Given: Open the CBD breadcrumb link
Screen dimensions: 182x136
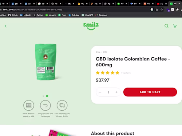Looking at the screenshot, I should pos(105,52).
